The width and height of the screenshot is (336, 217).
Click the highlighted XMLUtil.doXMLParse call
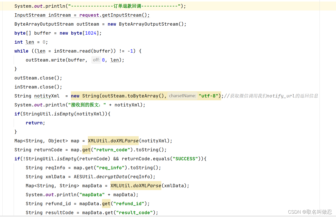coord(113,141)
